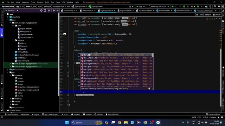Click Android Studio icon in taskbar

coord(158,122)
